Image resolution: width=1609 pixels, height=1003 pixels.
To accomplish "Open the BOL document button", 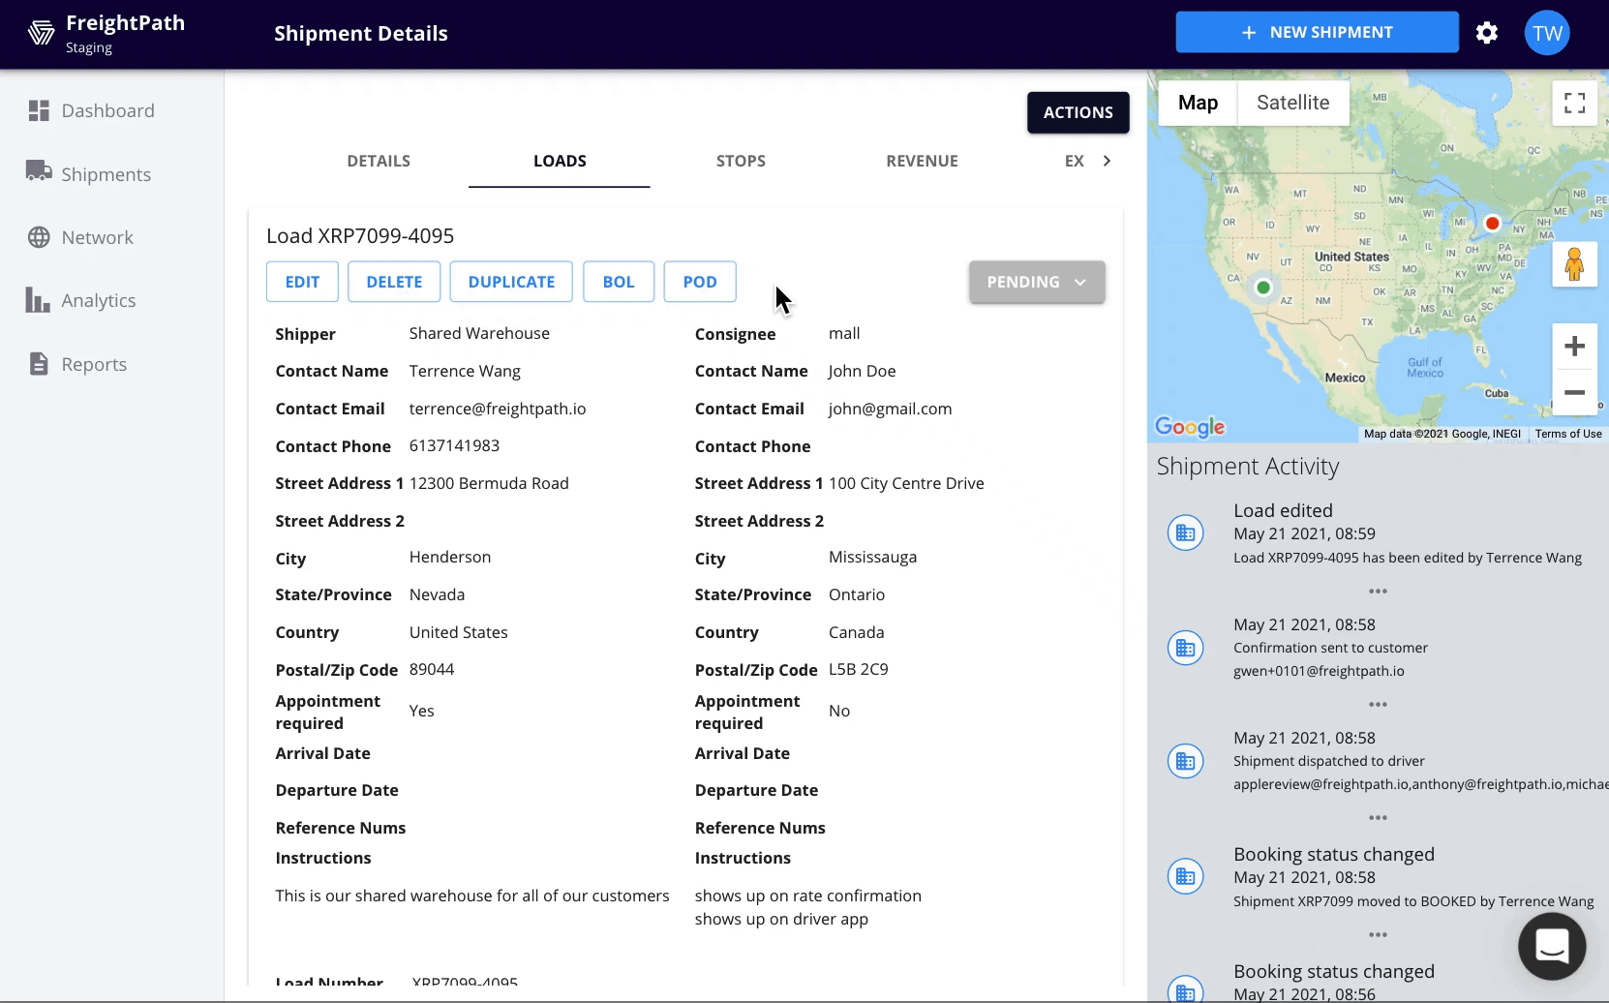I will point(619,282).
